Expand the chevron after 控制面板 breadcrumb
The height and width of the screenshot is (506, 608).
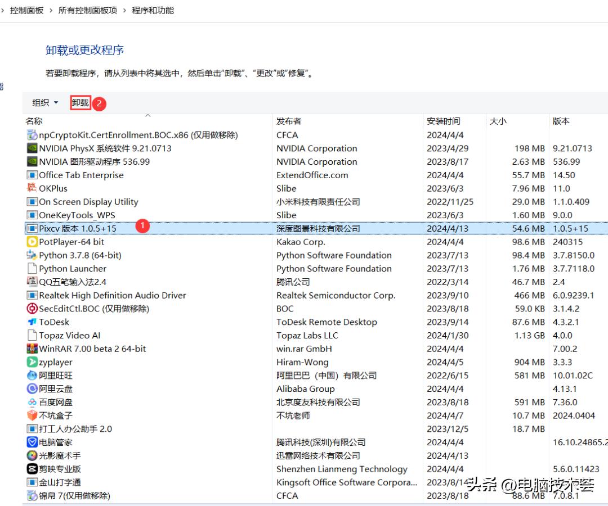tap(51, 11)
